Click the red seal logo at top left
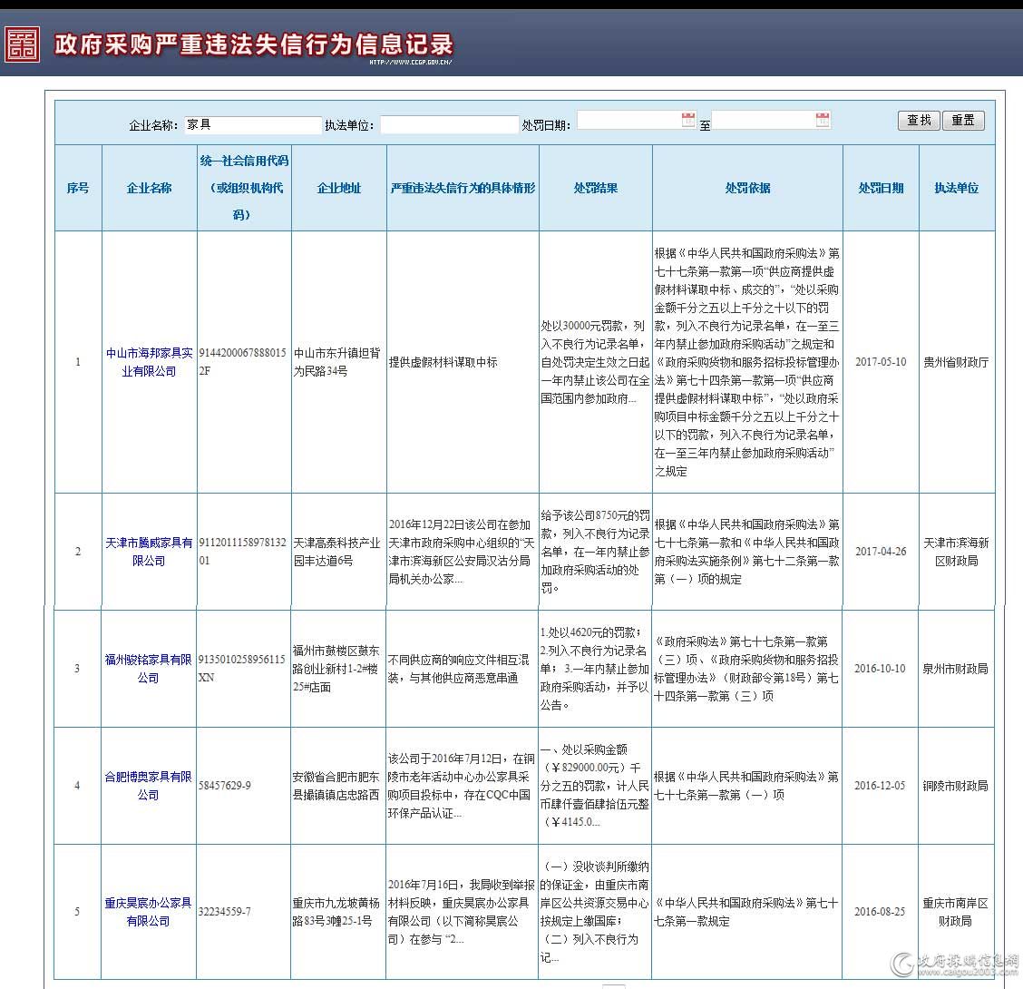 22,42
